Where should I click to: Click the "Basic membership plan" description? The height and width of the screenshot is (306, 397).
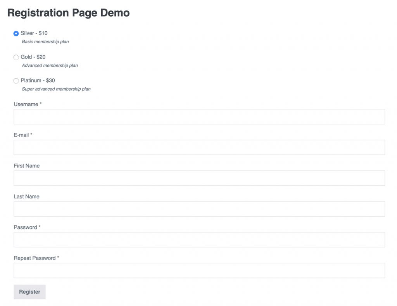(45, 42)
